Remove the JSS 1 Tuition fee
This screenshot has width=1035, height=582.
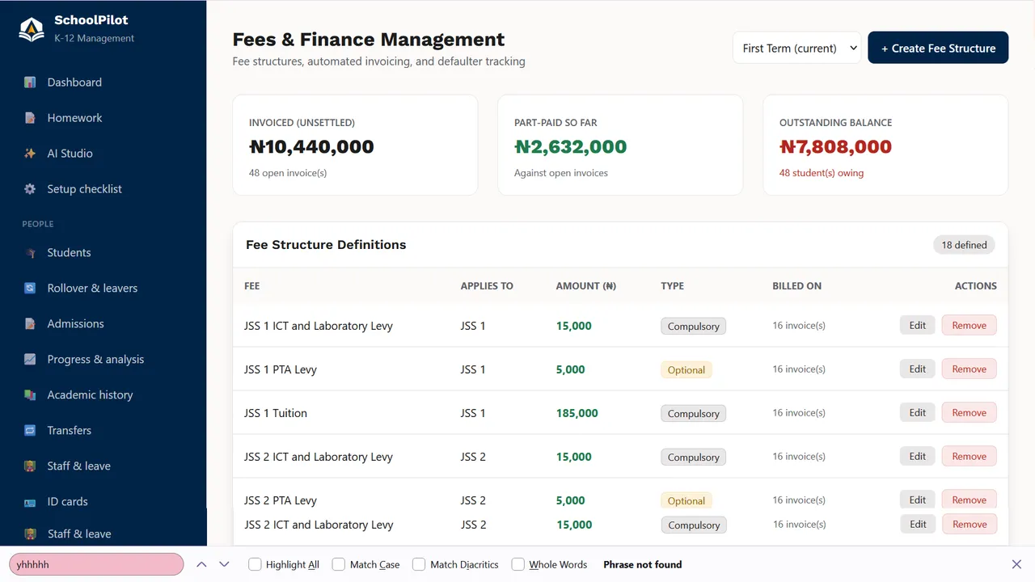[x=969, y=413]
